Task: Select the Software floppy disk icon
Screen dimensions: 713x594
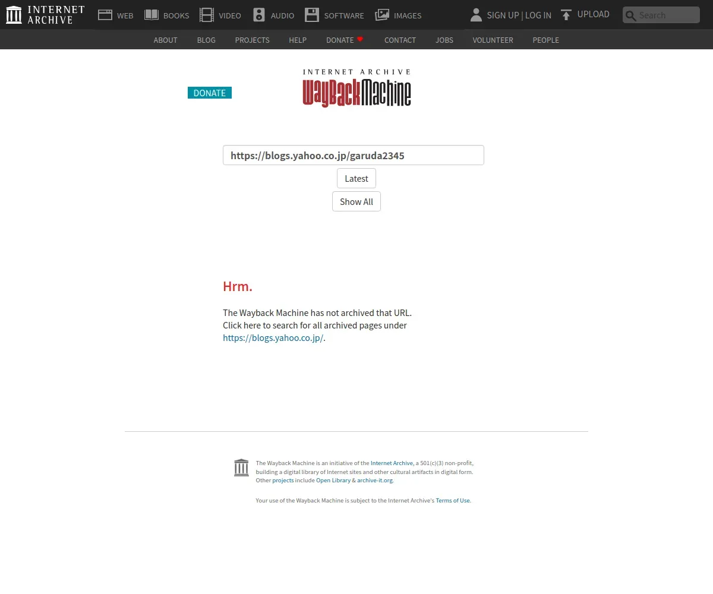Action: (312, 15)
